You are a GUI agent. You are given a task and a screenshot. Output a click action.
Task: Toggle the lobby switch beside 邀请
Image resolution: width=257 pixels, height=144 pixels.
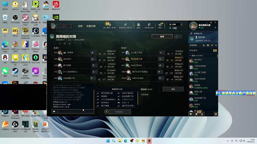[178, 37]
